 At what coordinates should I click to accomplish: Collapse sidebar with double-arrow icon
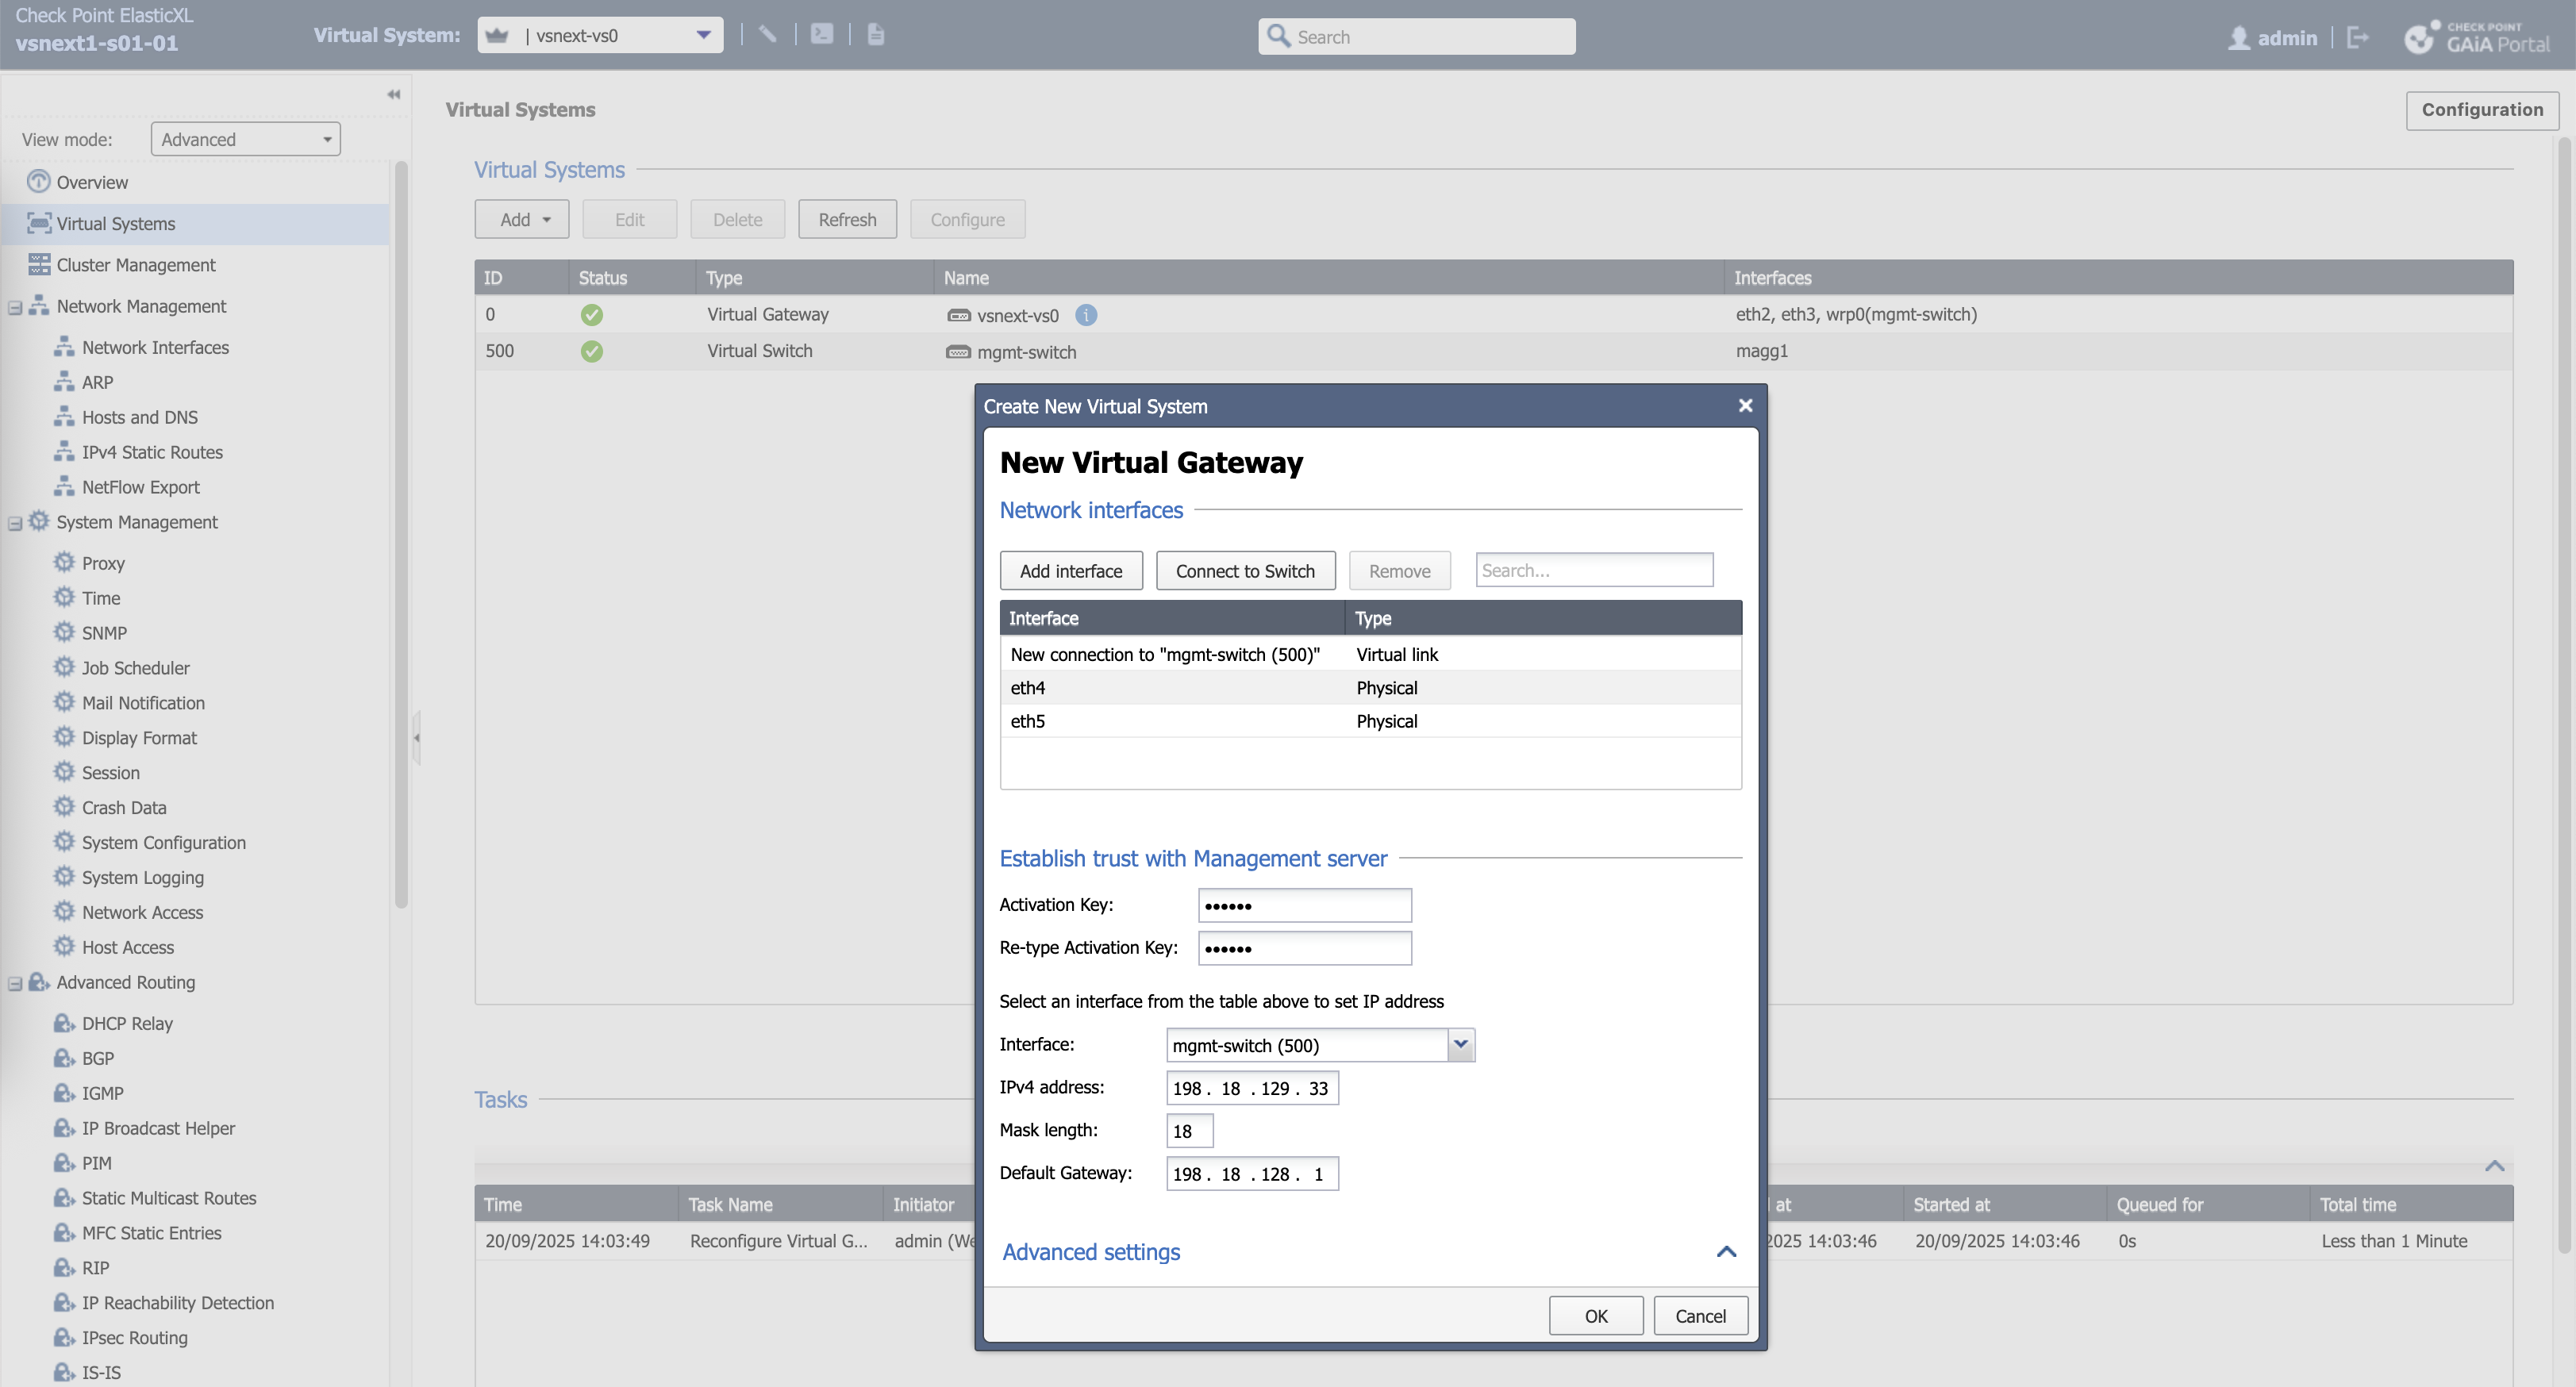pos(394,94)
